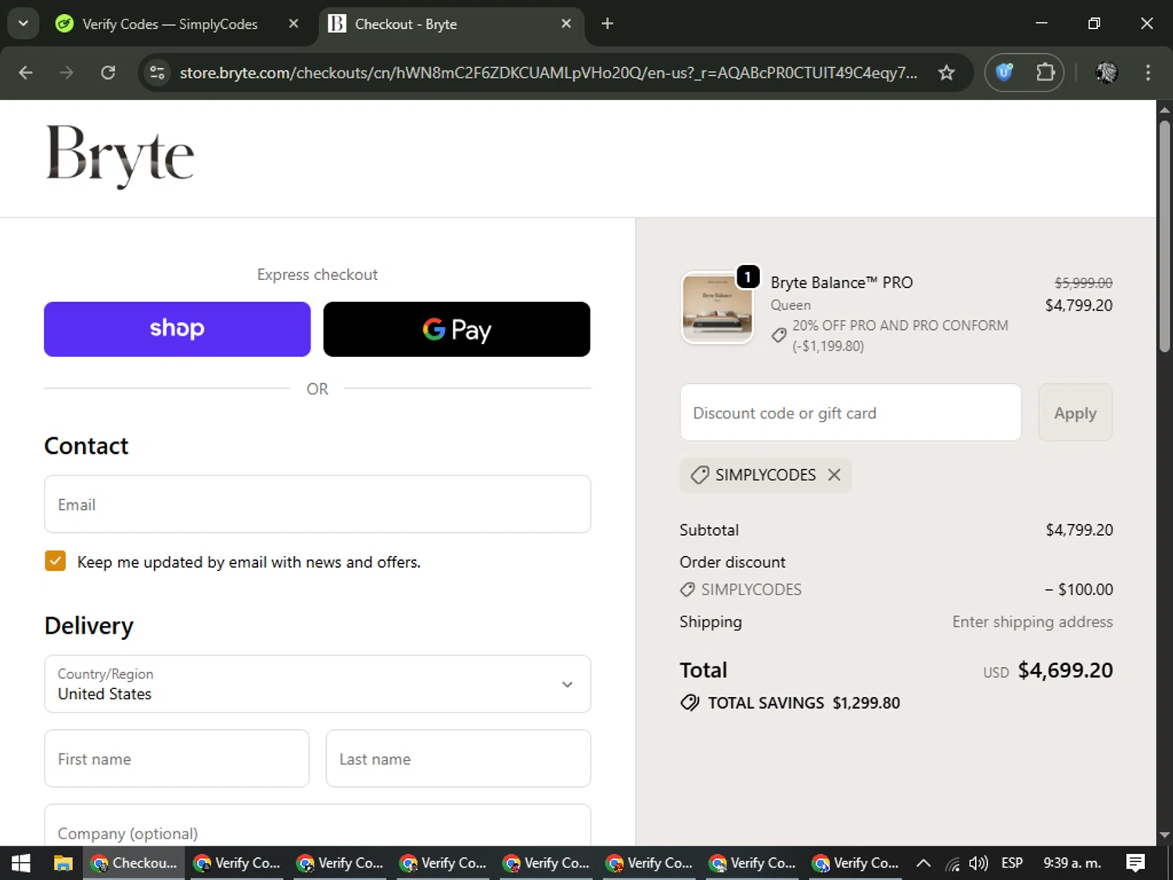
Task: Open the Bitwarden shield extension
Action: pos(1004,73)
